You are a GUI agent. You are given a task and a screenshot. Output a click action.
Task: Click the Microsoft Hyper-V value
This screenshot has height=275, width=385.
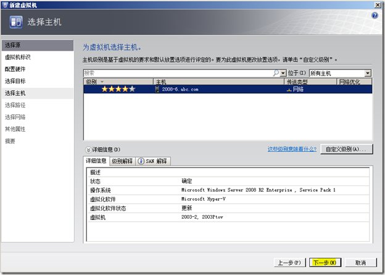[x=204, y=199]
